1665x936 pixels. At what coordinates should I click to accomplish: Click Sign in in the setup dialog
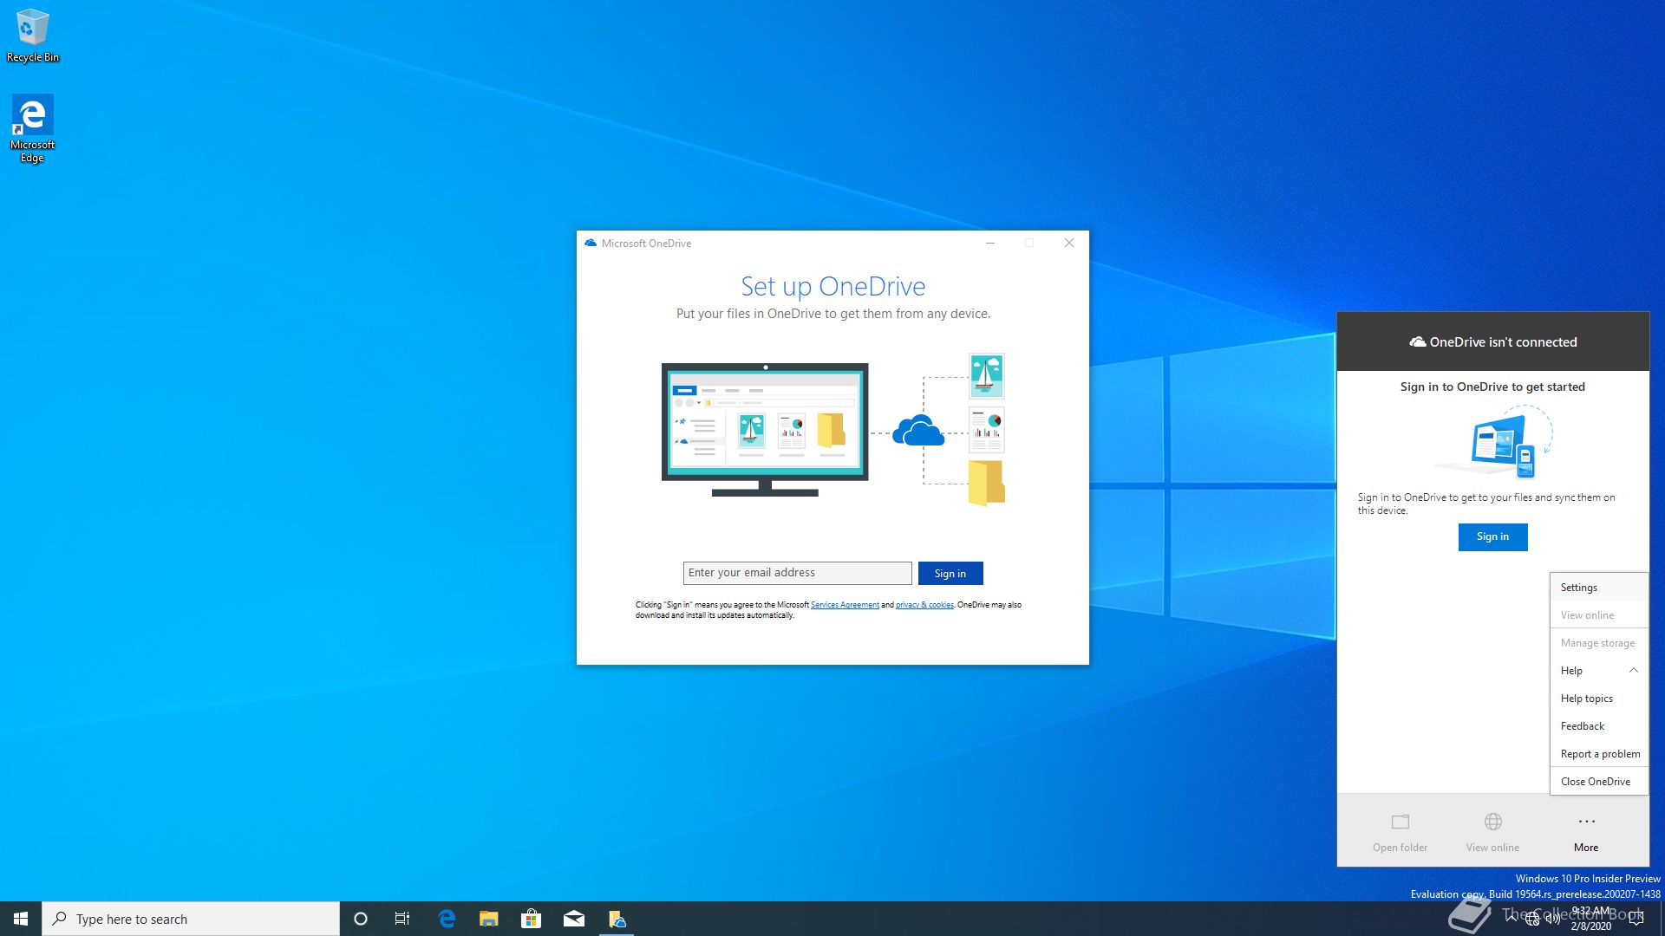(950, 574)
